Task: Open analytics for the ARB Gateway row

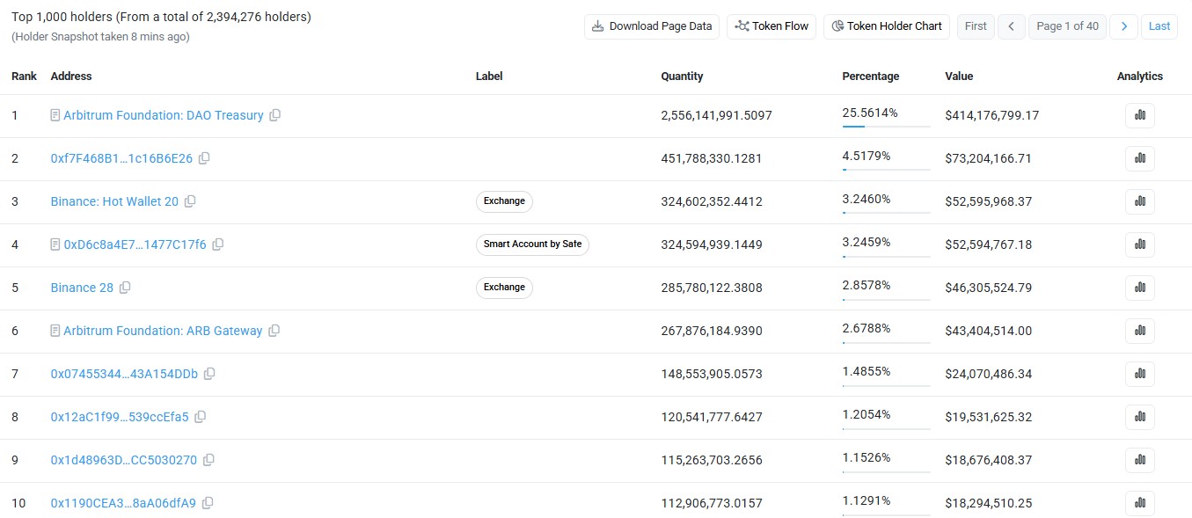Action: pos(1140,331)
